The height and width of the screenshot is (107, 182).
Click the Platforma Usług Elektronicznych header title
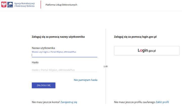click(61, 5)
